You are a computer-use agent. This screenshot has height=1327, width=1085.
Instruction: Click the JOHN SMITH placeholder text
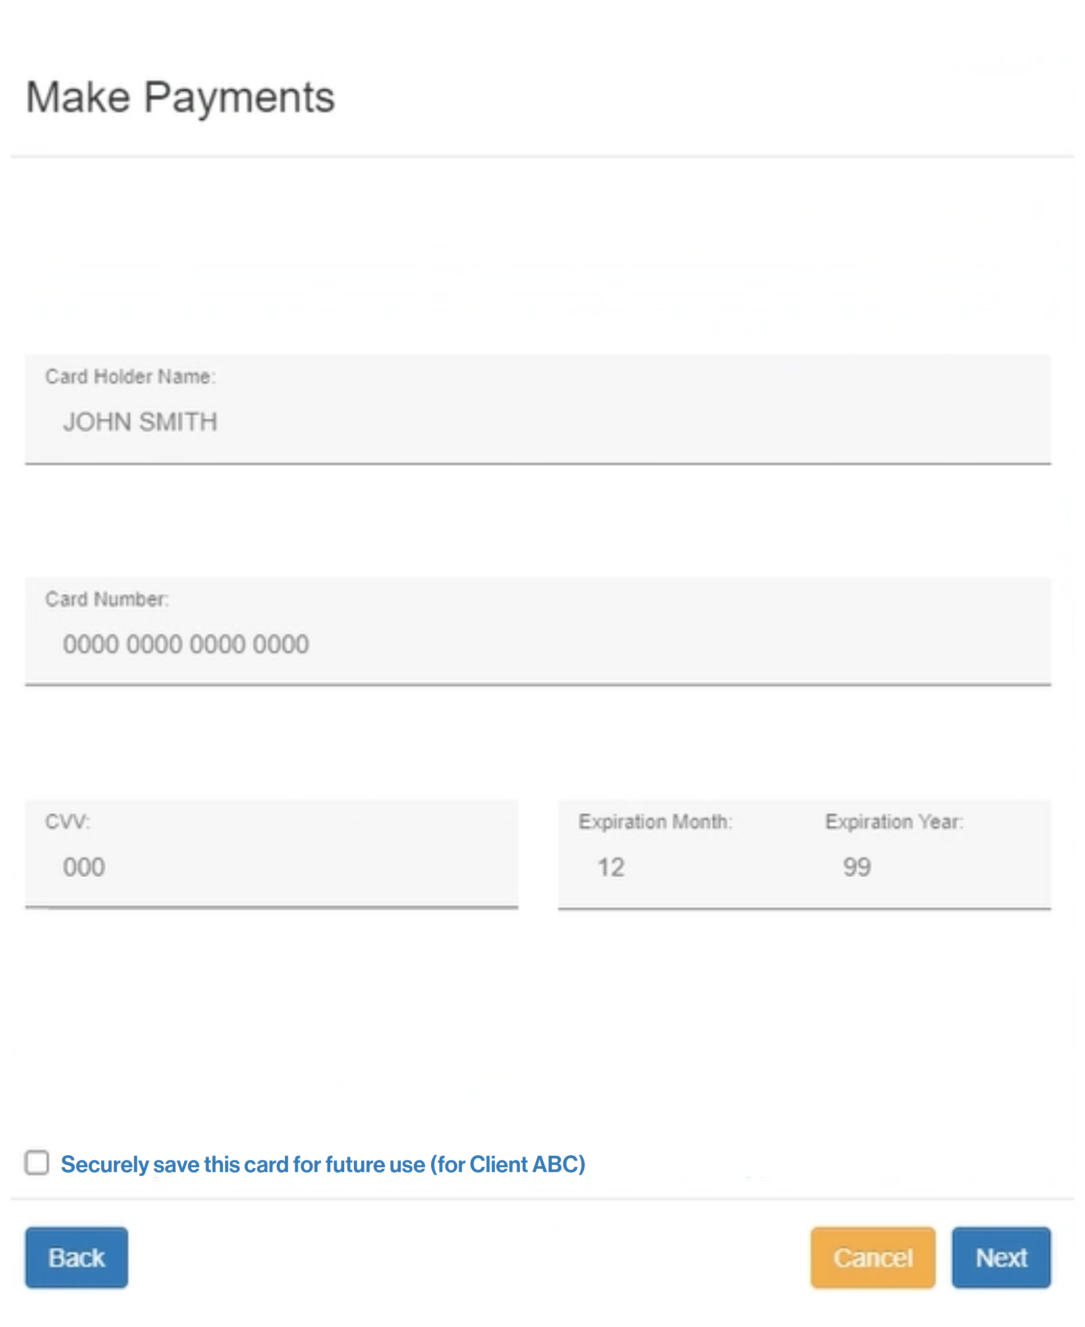[140, 422]
